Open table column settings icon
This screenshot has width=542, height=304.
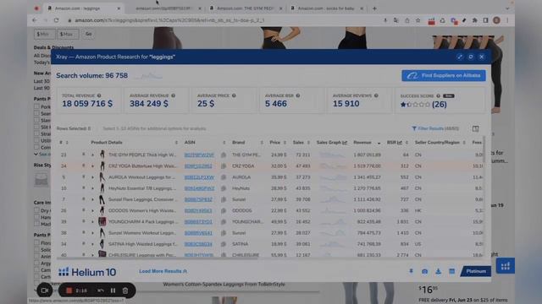click(x=476, y=128)
